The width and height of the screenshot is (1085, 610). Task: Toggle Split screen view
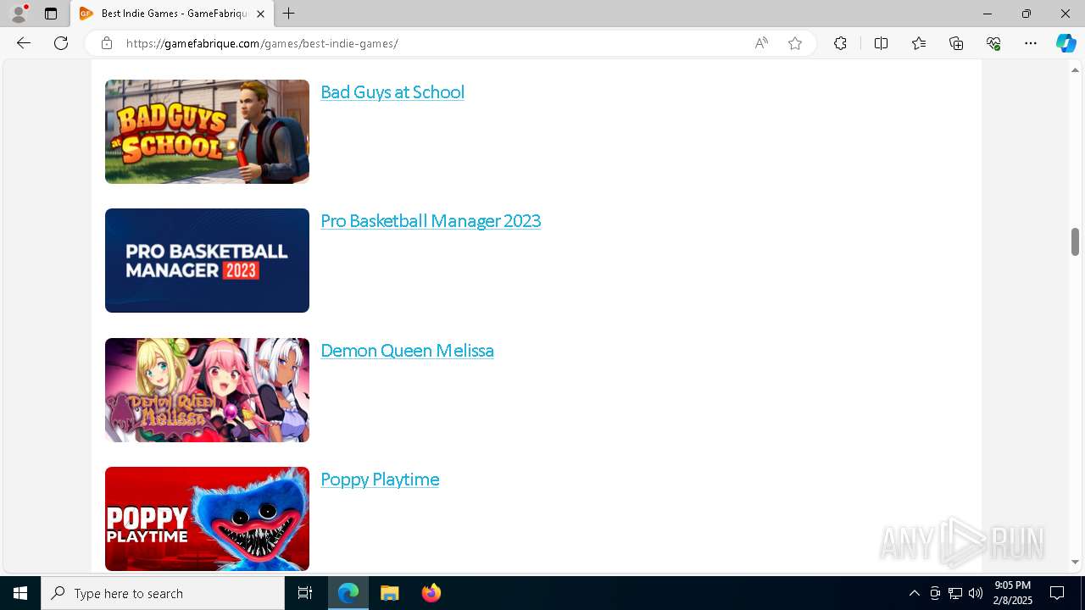[x=881, y=43]
